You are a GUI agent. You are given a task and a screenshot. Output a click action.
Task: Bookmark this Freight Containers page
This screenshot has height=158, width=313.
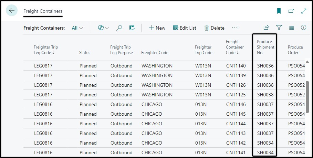pos(279,11)
